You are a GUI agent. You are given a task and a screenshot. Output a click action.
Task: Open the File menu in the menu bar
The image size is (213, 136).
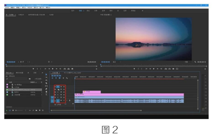coord(7,7)
